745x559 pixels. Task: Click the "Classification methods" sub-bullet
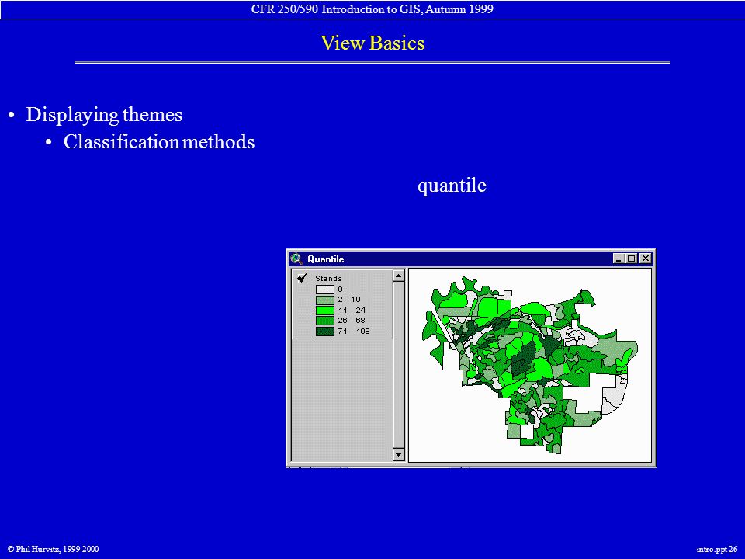click(159, 141)
